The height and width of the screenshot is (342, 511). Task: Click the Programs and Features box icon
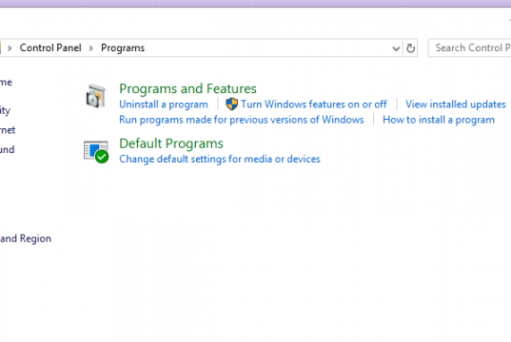[96, 96]
